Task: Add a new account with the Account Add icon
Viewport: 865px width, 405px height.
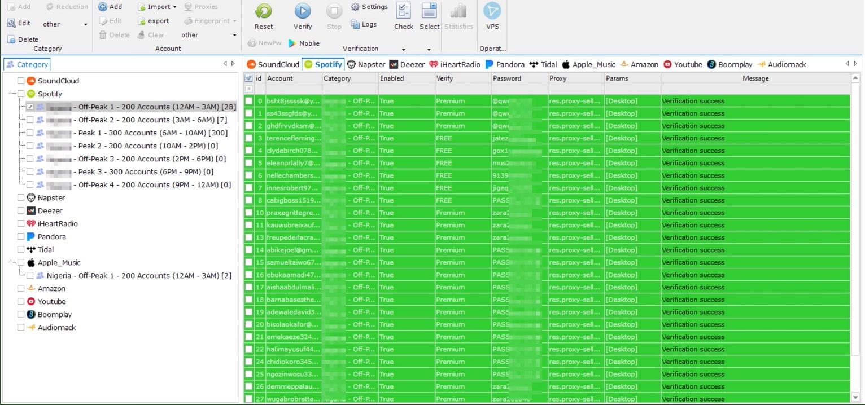Action: click(x=103, y=7)
